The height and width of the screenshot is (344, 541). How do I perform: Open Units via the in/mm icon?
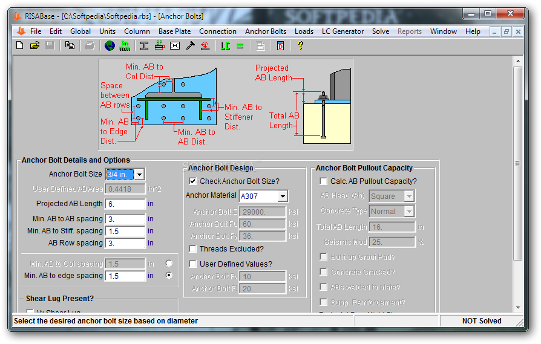click(x=125, y=45)
